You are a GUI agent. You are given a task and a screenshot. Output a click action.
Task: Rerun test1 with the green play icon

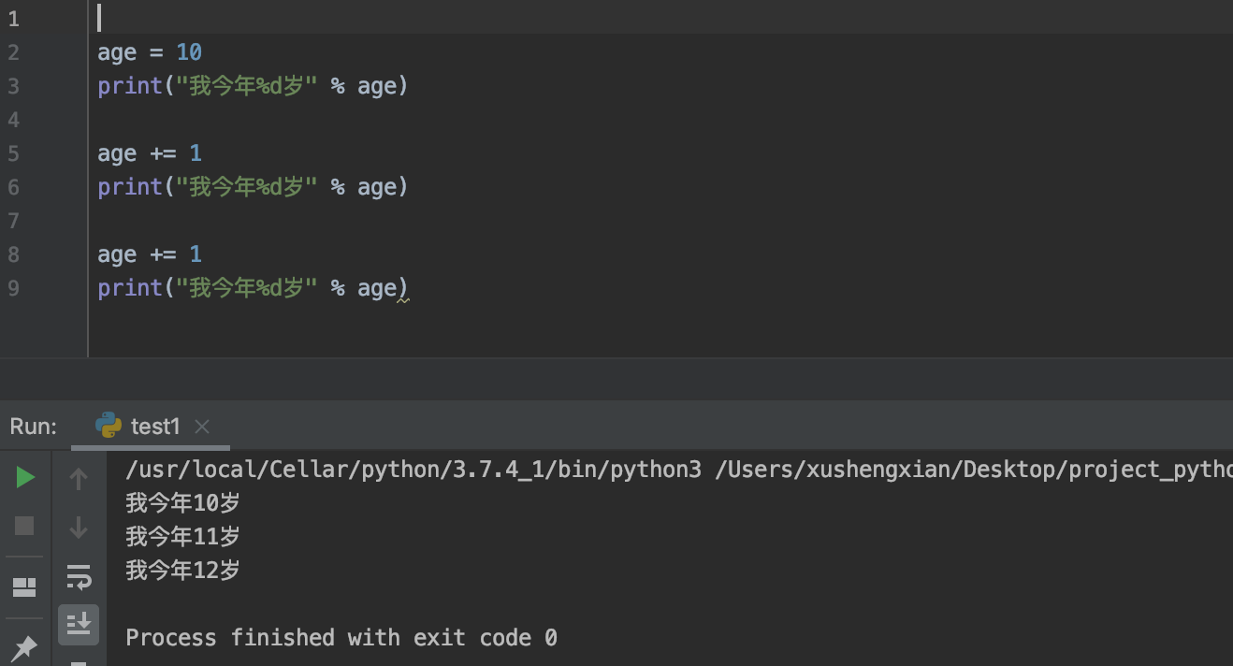[x=25, y=478]
